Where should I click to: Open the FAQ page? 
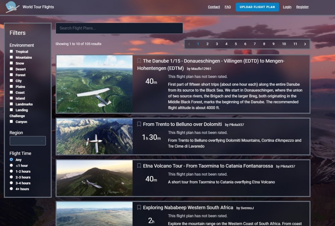pos(227,7)
